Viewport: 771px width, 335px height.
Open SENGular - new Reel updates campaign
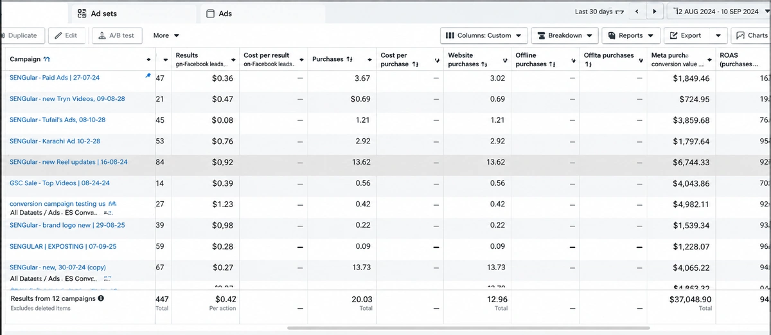tap(68, 162)
